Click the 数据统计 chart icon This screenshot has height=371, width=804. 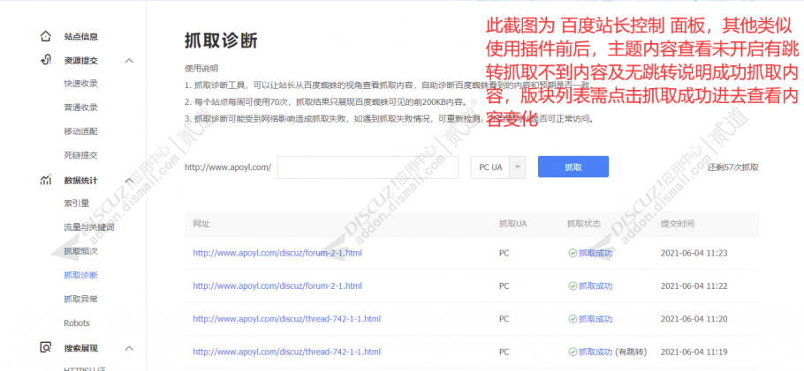pos(46,180)
